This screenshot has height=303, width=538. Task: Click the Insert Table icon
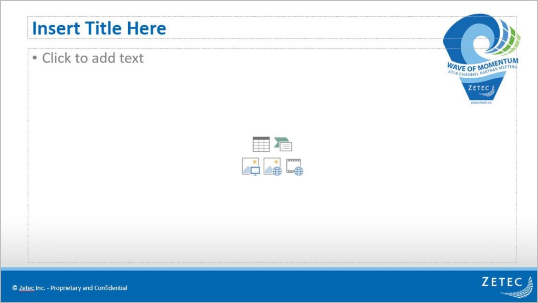coord(261,144)
